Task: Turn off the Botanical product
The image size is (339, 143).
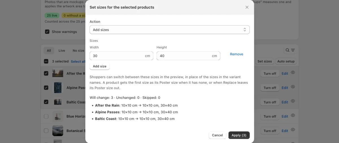Action: coord(270,131)
